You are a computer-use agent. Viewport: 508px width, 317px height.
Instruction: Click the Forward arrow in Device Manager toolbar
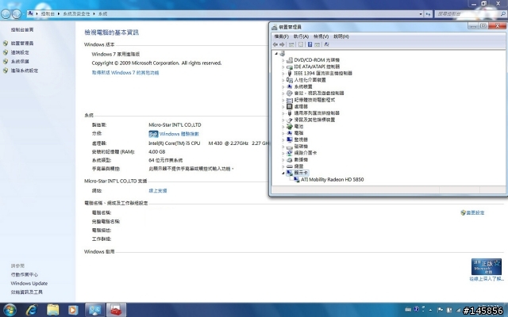(282, 44)
